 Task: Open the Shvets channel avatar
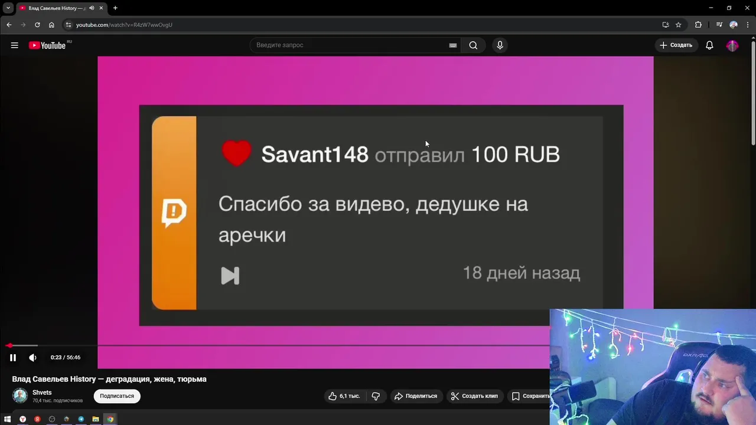coord(20,395)
